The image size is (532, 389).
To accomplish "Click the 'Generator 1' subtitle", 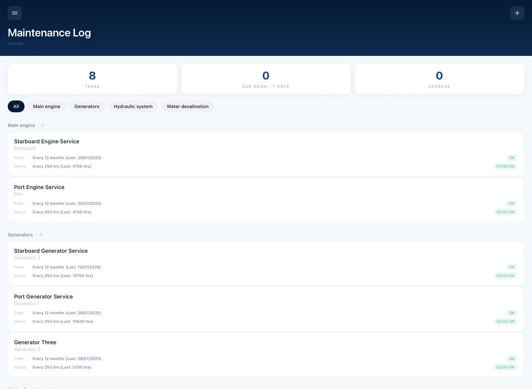I will tap(27, 303).
